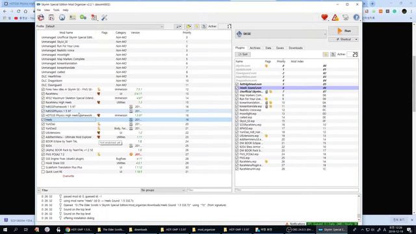
Task: Open Chrome window in the Windows taskbar
Action: 78,229
